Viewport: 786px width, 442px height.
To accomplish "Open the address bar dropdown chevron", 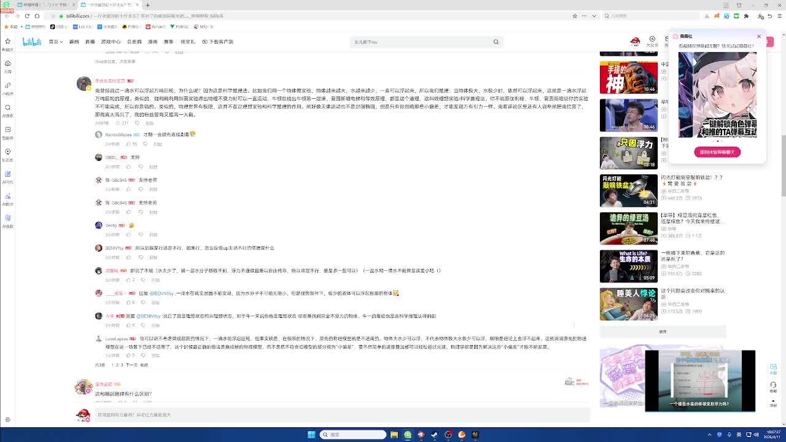I will point(594,16).
